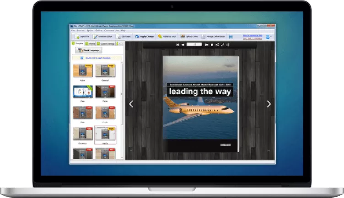Image resolution: width=344 pixels, height=198 pixels.
Task: Switch to the Theme tab
Action: tap(91, 43)
